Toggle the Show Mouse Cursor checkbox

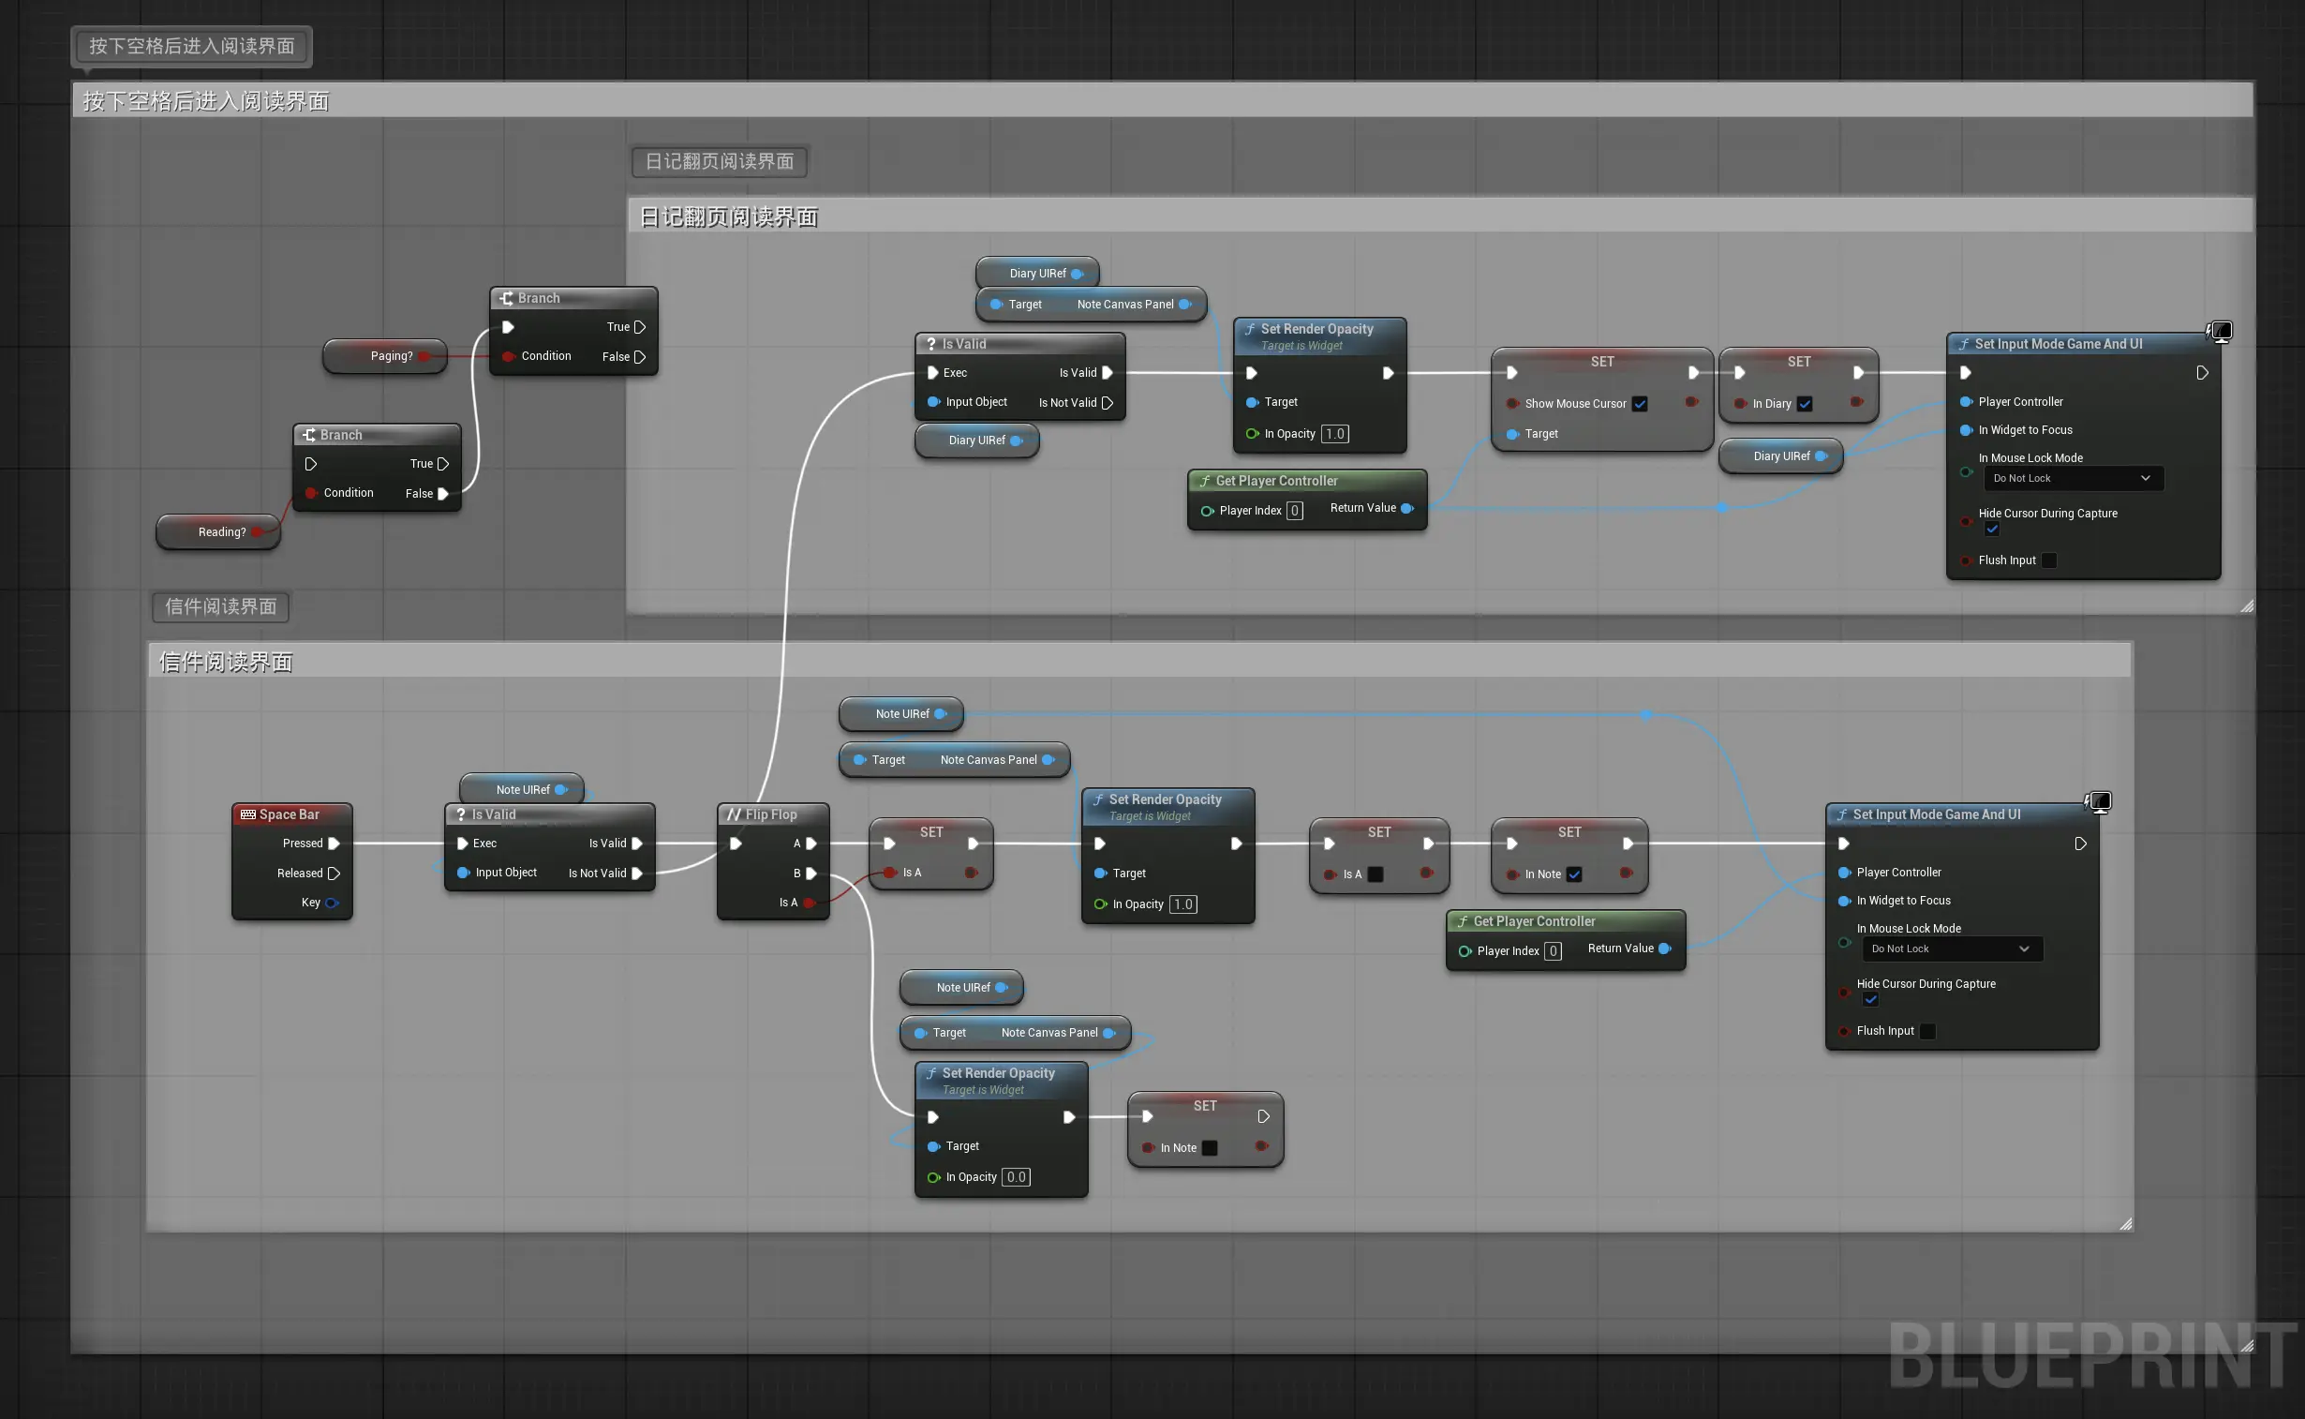click(1640, 404)
